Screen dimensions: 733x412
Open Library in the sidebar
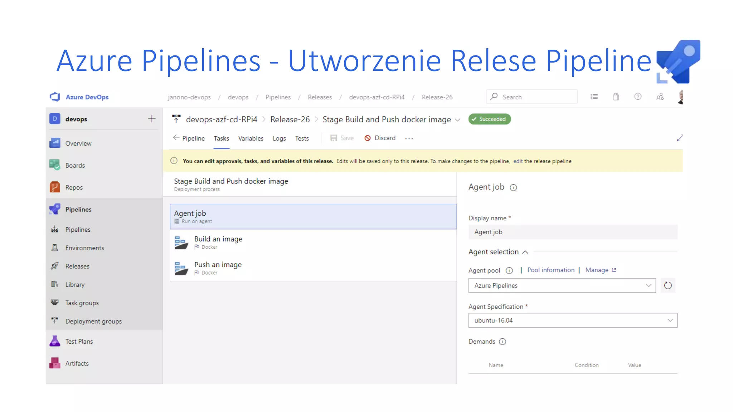(x=75, y=285)
